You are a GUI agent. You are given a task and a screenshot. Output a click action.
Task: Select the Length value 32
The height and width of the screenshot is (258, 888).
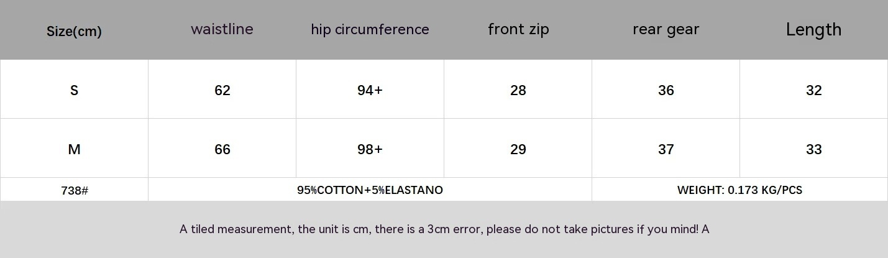point(813,90)
